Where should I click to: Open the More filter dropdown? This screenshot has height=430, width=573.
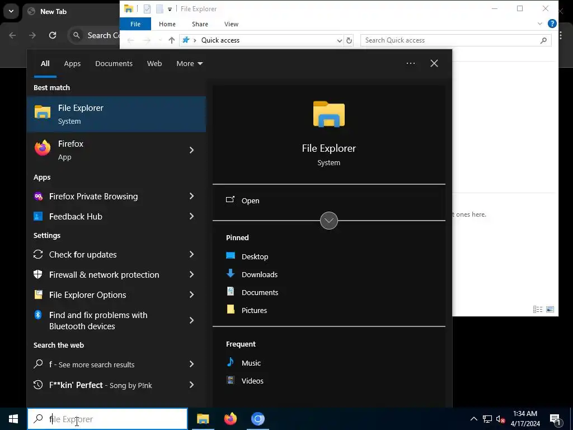point(189,64)
